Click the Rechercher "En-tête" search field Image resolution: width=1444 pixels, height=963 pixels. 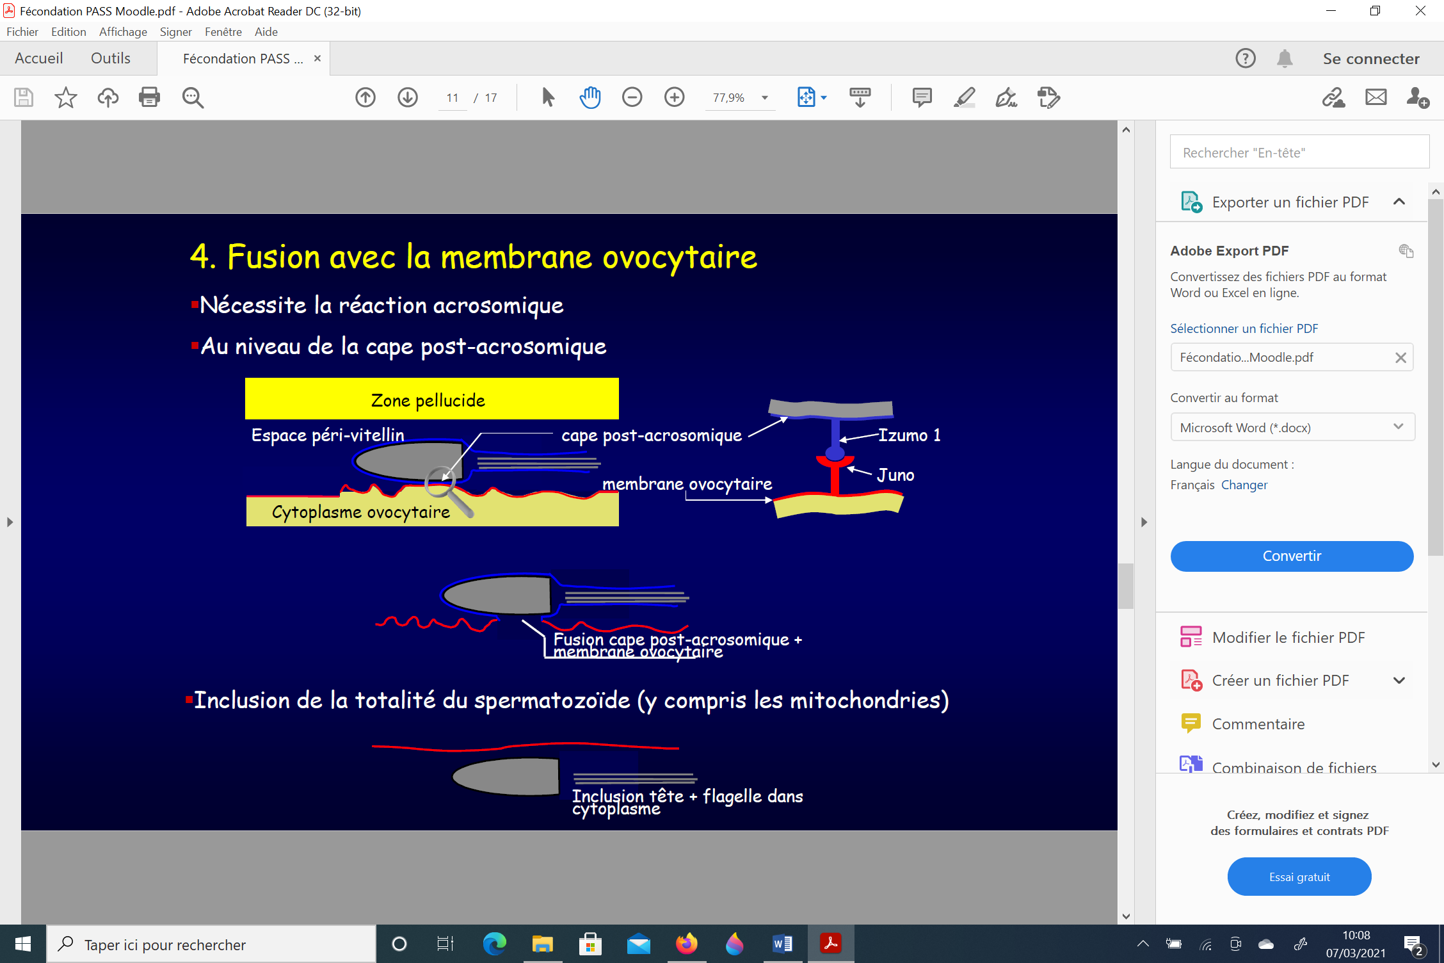[x=1299, y=152]
